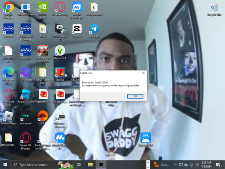Screen dimensions: 225x169
Task: Select the MuMu Player 12 icon
Action: tap(60, 141)
